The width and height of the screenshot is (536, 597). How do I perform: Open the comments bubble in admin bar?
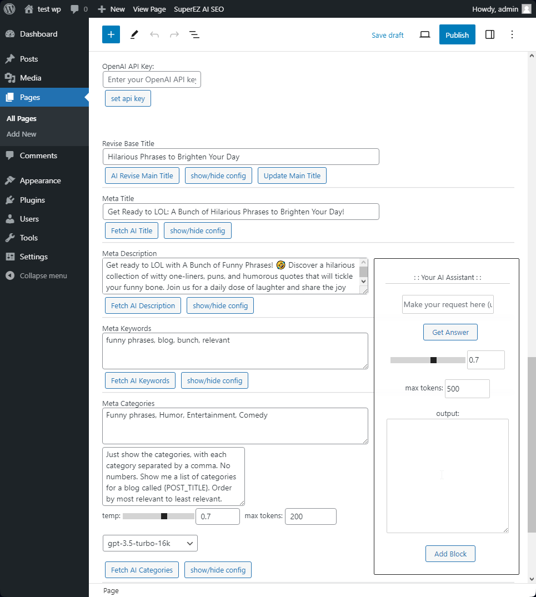coord(74,9)
